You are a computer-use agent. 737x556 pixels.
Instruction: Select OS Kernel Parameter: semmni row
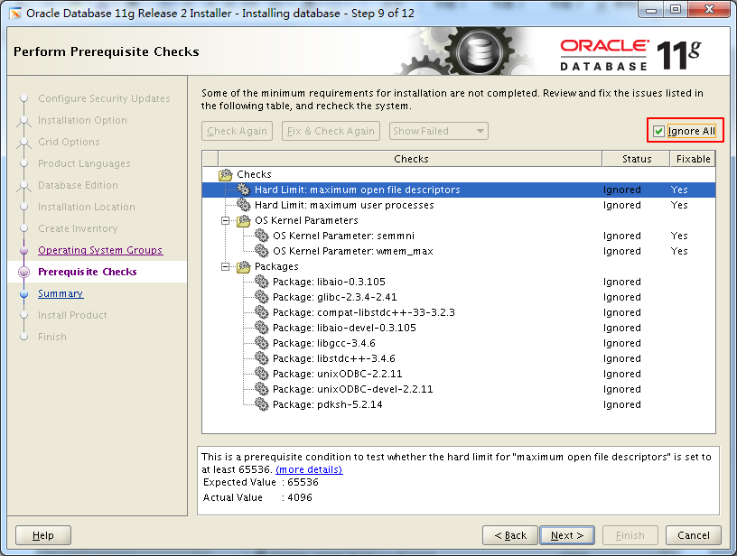click(x=459, y=236)
